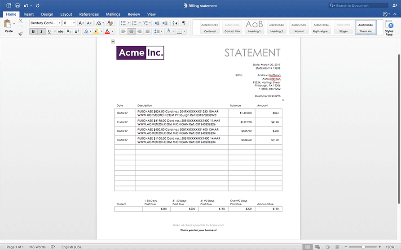401x250 pixels.
Task: Click the red font color button
Action: pos(107,31)
